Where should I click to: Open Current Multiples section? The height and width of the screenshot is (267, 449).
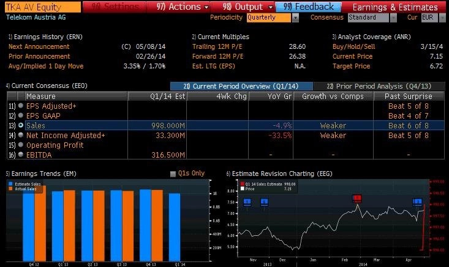pyautogui.click(x=221, y=37)
